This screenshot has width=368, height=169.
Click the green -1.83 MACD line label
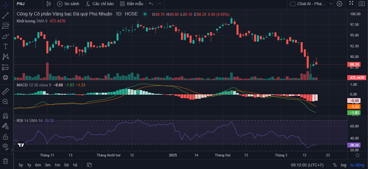(x=354, y=113)
